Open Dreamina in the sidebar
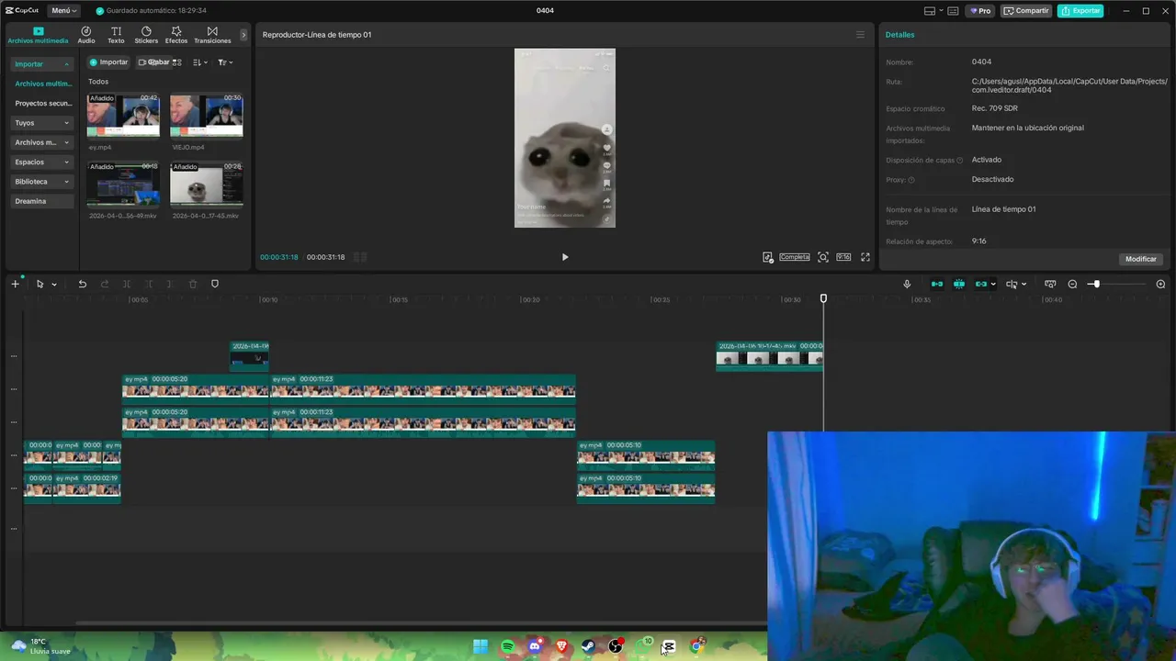The height and width of the screenshot is (661, 1176). [42, 201]
